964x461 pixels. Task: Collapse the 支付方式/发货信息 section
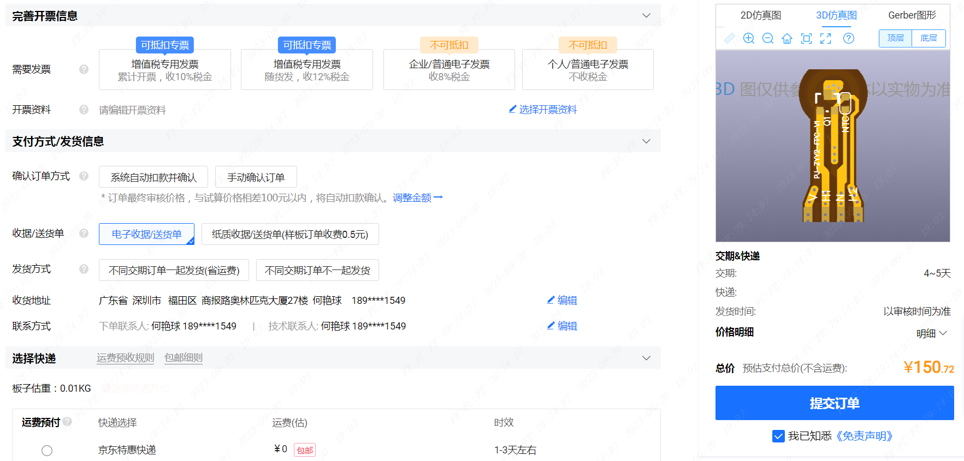646,141
